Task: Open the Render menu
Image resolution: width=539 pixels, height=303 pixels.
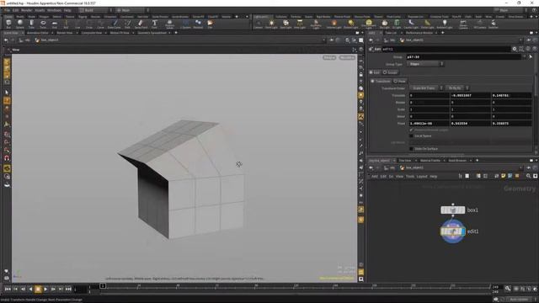Action: click(x=26, y=10)
